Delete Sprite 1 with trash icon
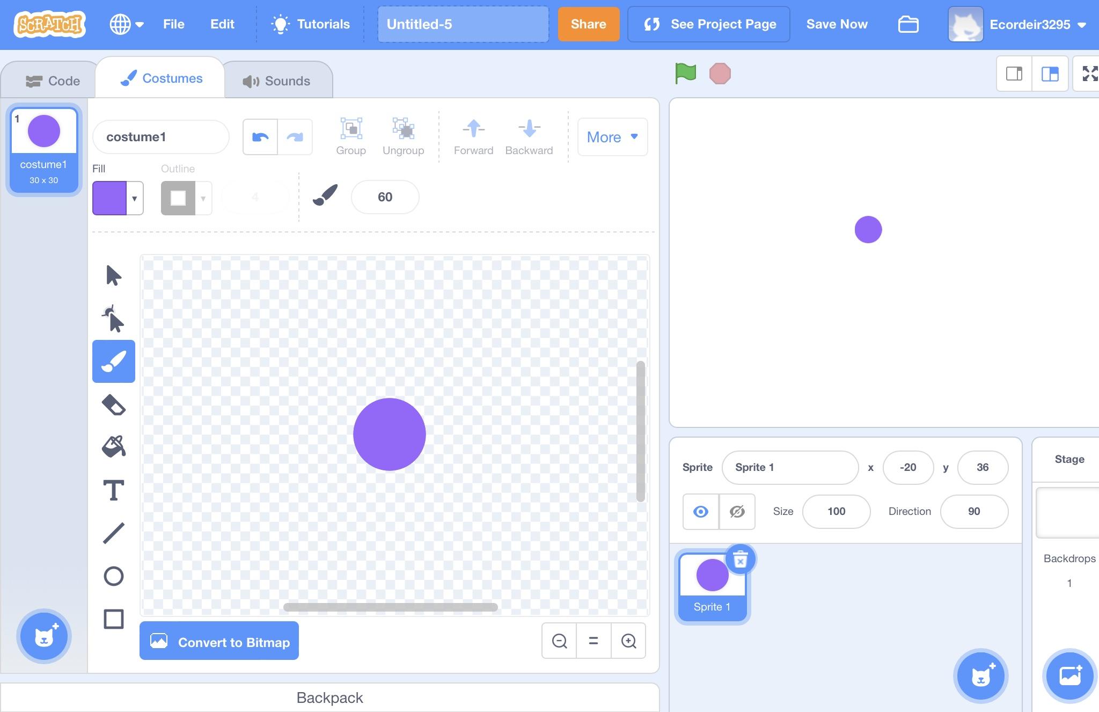1099x712 pixels. [x=741, y=560]
